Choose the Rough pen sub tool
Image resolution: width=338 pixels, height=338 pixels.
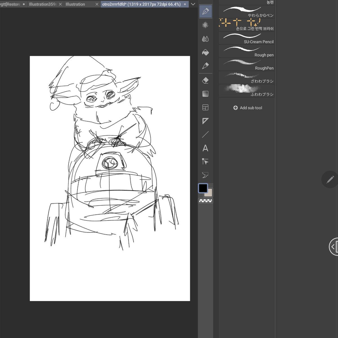coord(247,51)
